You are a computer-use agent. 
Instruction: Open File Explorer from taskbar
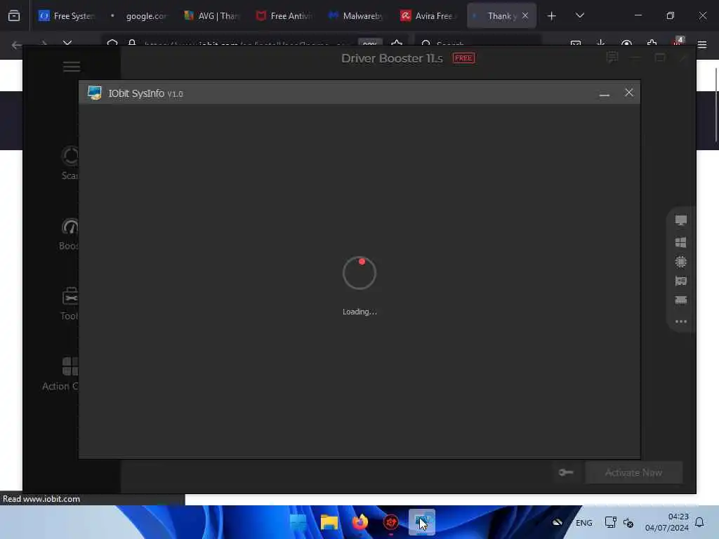coord(329,522)
